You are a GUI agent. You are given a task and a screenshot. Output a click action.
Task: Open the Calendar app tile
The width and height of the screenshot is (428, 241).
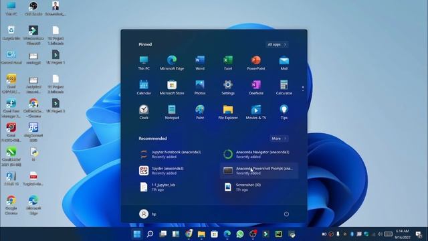[144, 88]
